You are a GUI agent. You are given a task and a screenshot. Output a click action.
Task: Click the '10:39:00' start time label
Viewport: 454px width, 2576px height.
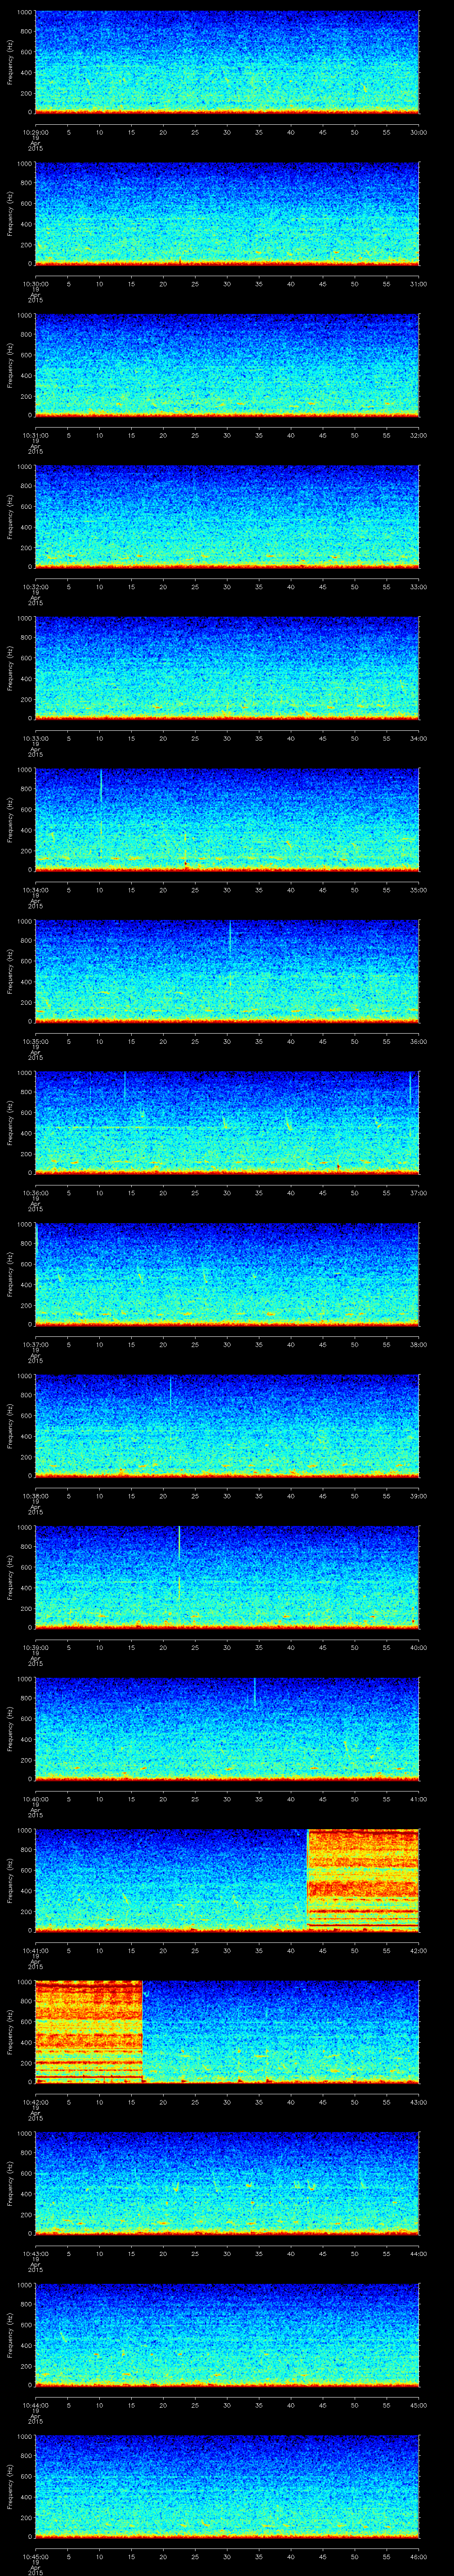pos(35,1647)
